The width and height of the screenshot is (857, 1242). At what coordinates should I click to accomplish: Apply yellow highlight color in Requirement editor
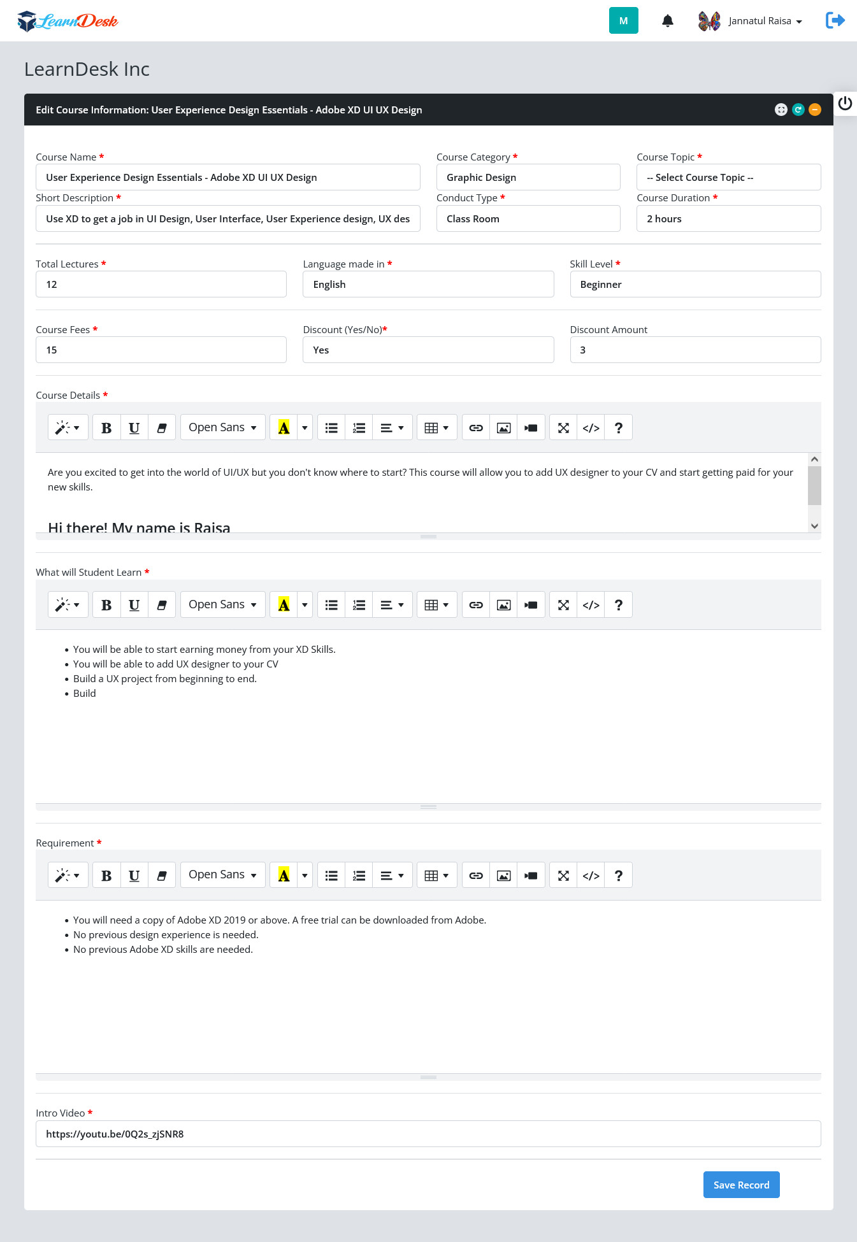pos(284,876)
